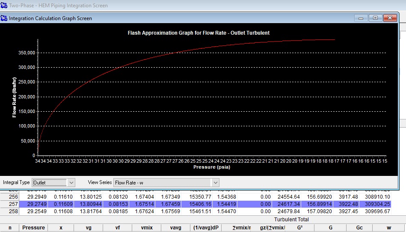Click the graph title text
Image resolution: width=406 pixels, height=232 pixels.
point(199,33)
